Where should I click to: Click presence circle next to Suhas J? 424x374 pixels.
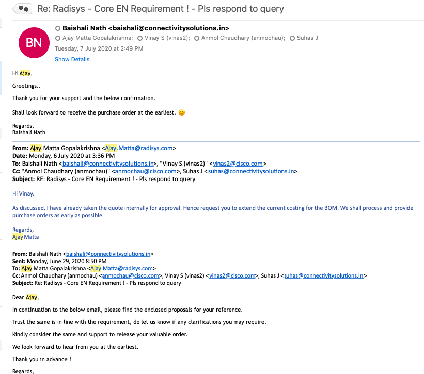[x=292, y=38]
